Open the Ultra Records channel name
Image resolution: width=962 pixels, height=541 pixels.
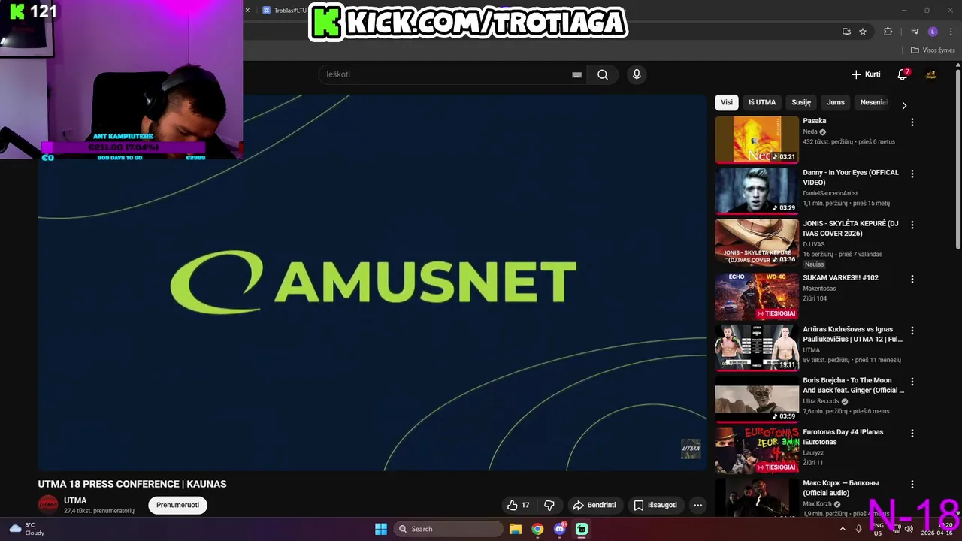pos(821,401)
